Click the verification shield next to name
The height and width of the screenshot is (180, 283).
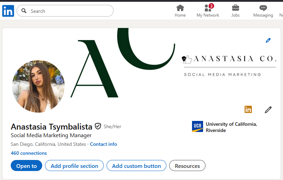click(98, 126)
